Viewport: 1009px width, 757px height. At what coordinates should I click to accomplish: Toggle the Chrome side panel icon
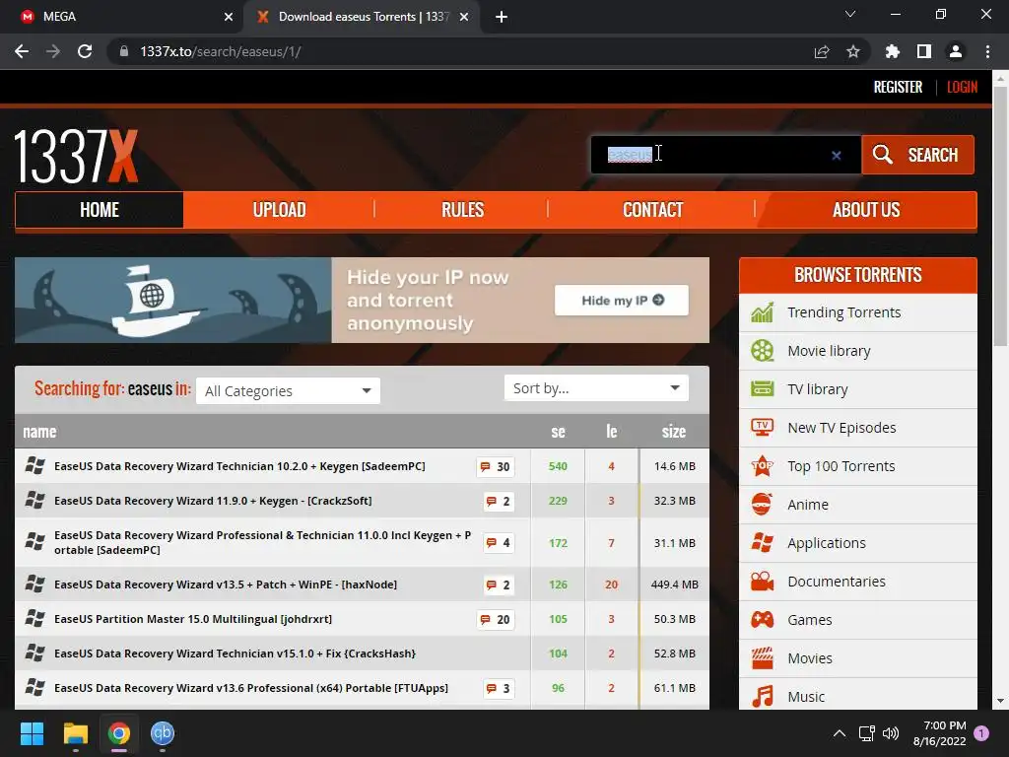point(923,51)
